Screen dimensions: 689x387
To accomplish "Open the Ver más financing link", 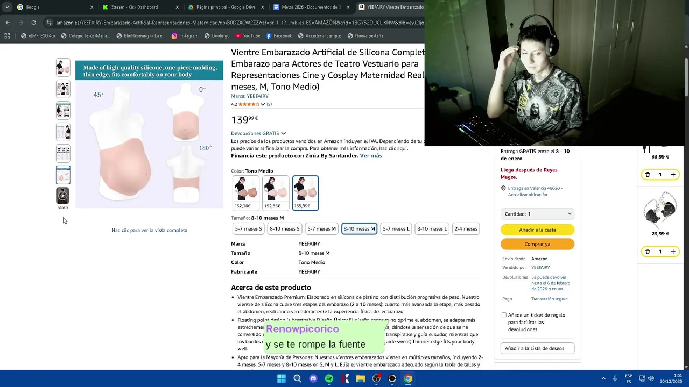I will point(371,156).
